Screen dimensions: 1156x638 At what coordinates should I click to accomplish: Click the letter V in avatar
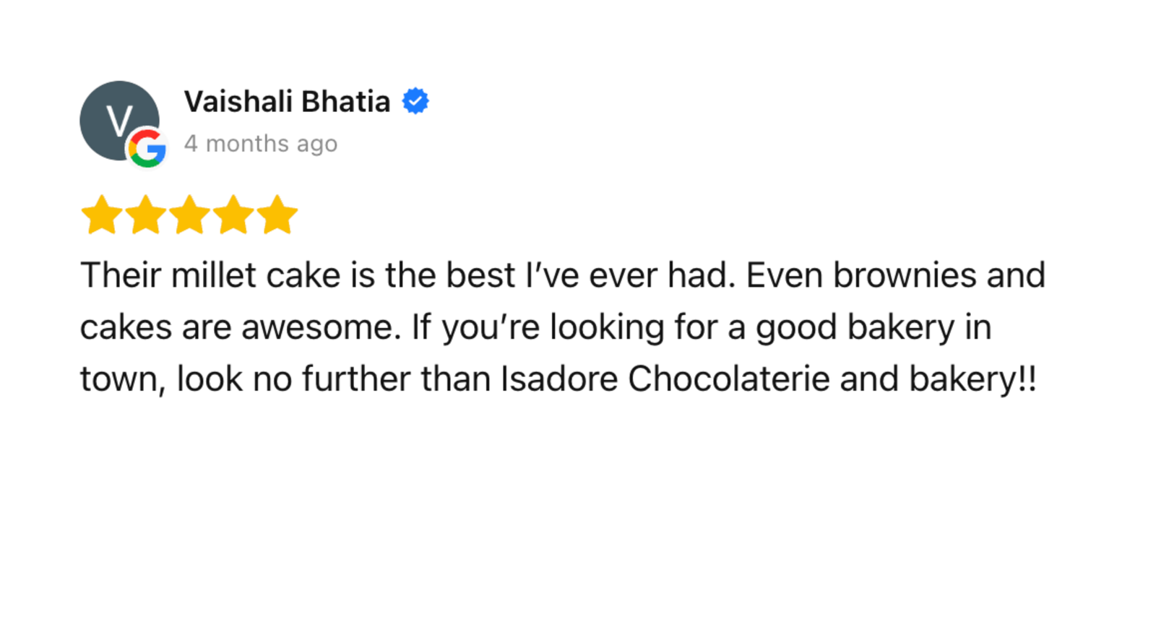coord(119,121)
